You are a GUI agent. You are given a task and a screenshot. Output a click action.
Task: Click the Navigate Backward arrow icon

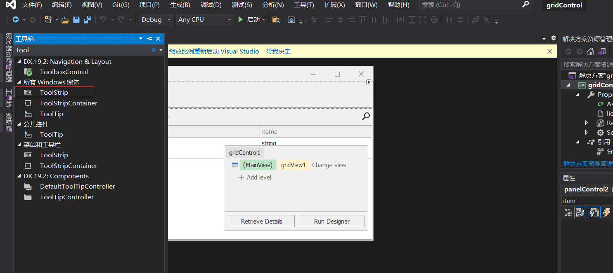pos(16,19)
